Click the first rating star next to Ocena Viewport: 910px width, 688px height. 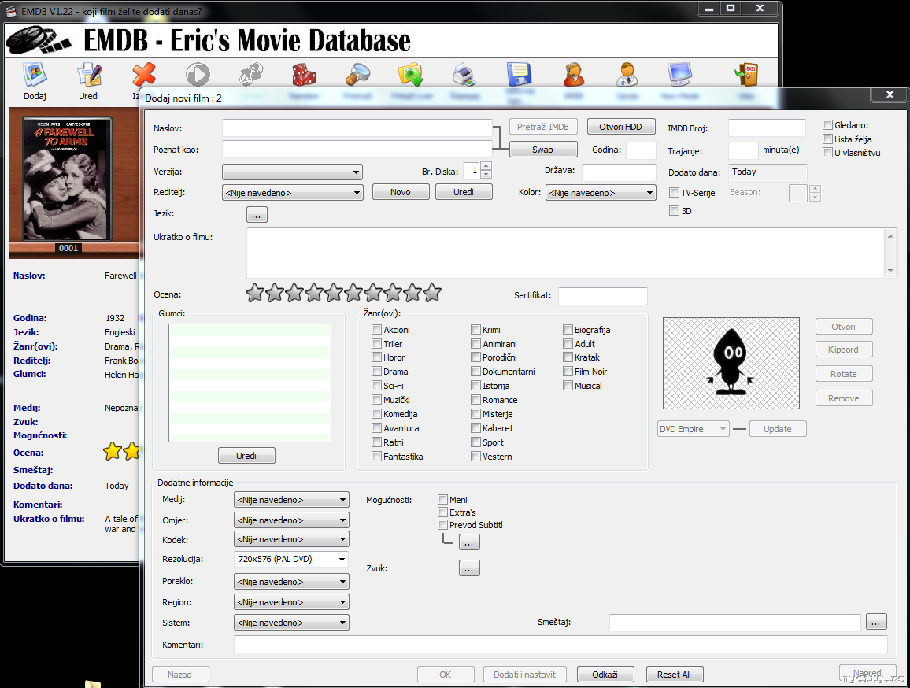[255, 293]
